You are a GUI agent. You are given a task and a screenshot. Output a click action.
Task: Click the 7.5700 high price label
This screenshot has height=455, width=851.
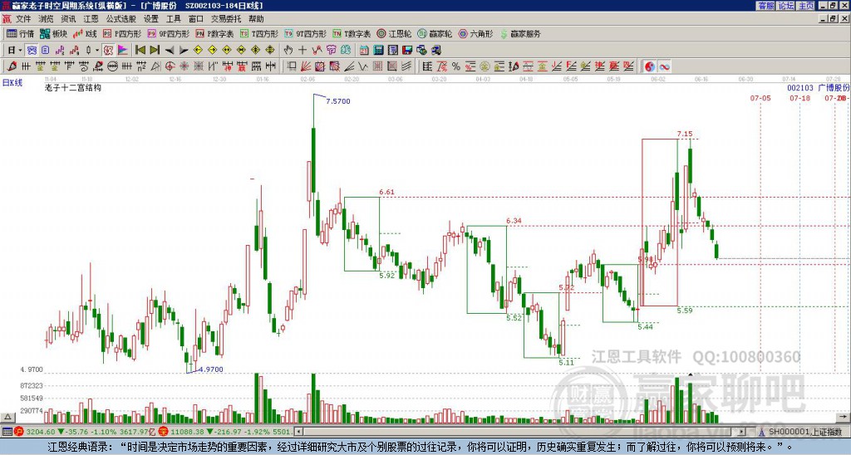[x=338, y=100]
